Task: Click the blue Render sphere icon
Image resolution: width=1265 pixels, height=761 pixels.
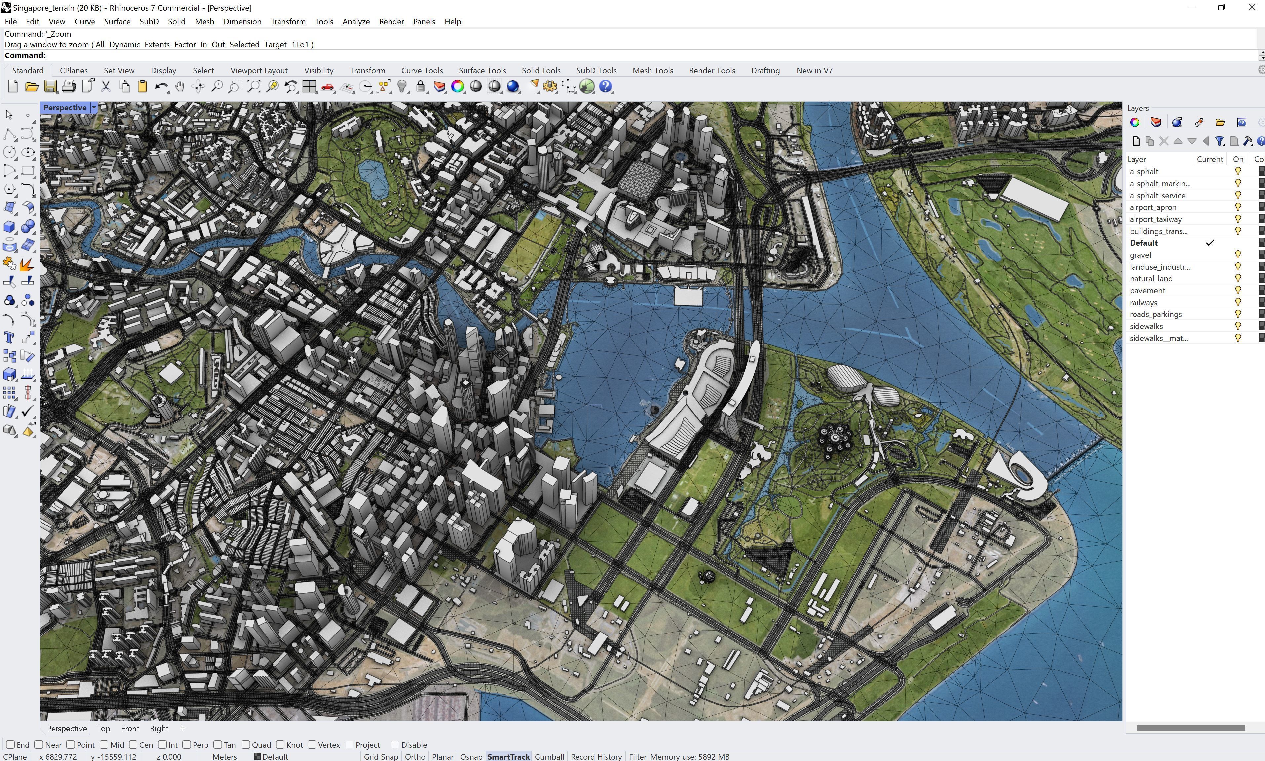Action: [x=513, y=87]
